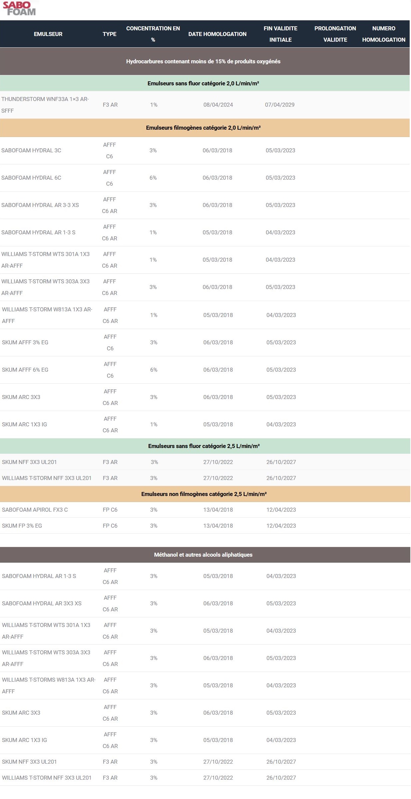This screenshot has width=411, height=799.
Task: Click Emulseurs sans fluor catégorie 2,5 subheading
Action: pos(204,446)
